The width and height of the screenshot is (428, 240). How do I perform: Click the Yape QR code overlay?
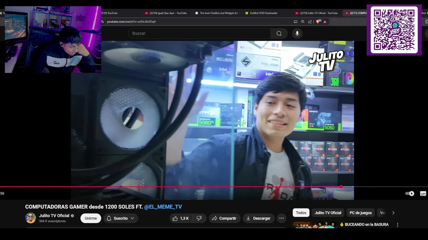(394, 30)
